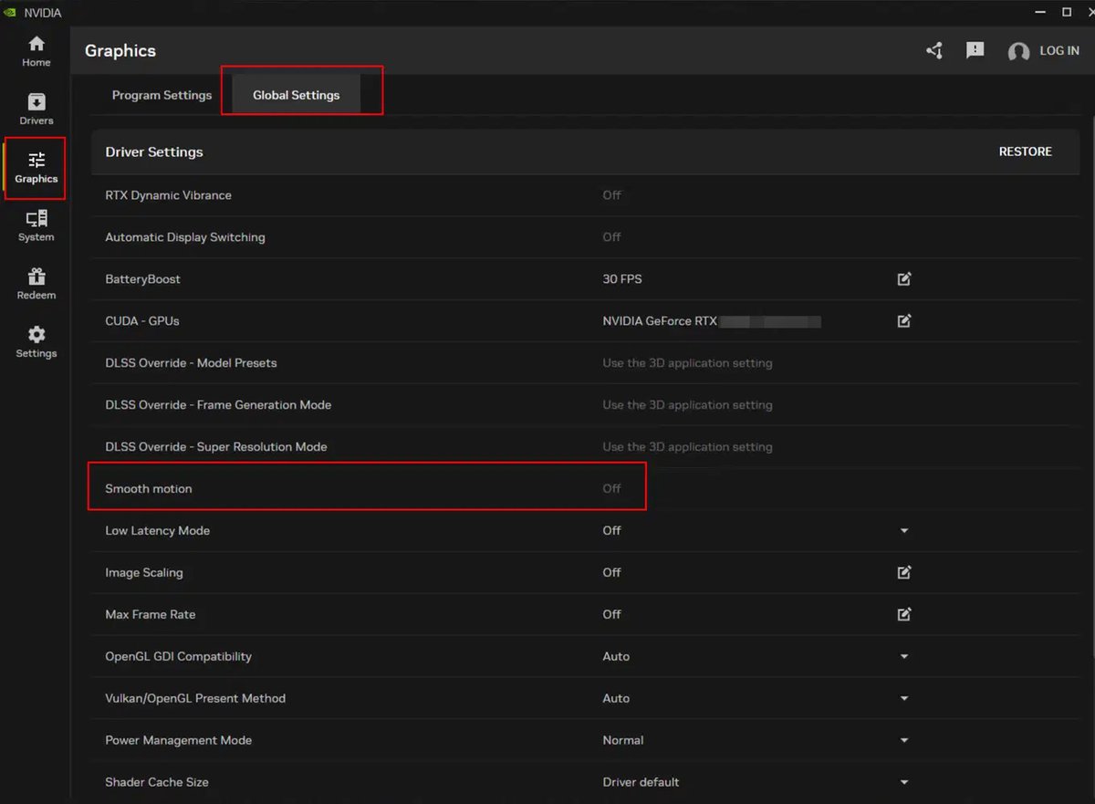1095x804 pixels.
Task: Switch to the Program Settings tab
Action: [x=162, y=95]
